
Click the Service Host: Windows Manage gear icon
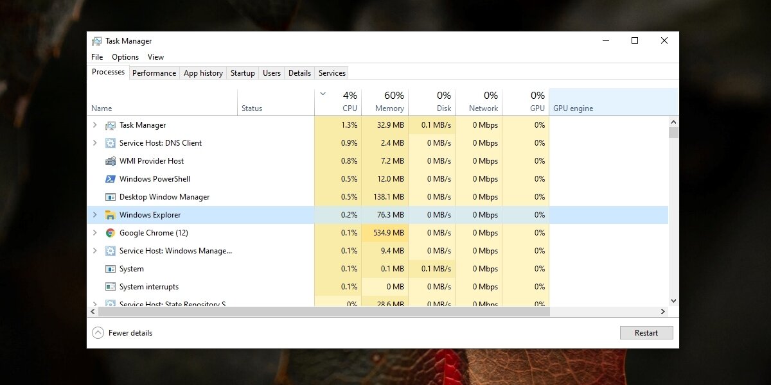tap(110, 250)
